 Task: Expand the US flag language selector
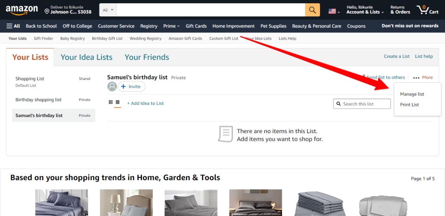(334, 11)
